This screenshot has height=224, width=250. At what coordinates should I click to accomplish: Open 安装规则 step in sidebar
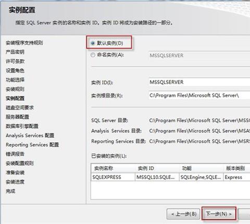(15, 89)
